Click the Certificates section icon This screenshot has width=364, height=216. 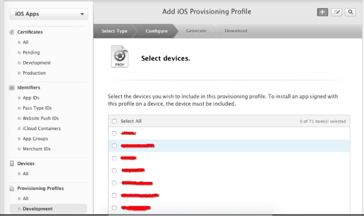[12, 32]
